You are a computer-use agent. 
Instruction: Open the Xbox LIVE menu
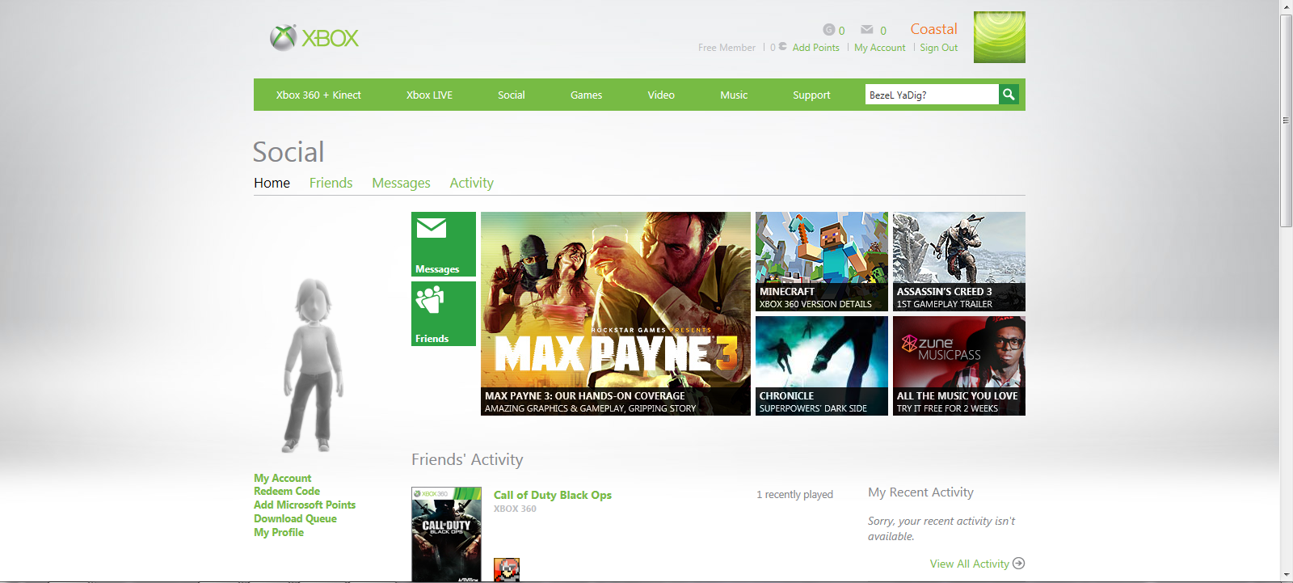[429, 95]
